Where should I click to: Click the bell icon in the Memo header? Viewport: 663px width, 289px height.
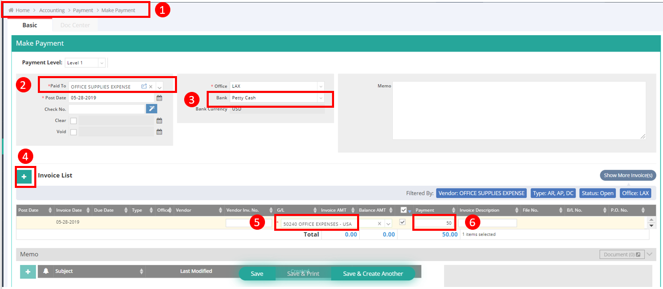(x=46, y=272)
